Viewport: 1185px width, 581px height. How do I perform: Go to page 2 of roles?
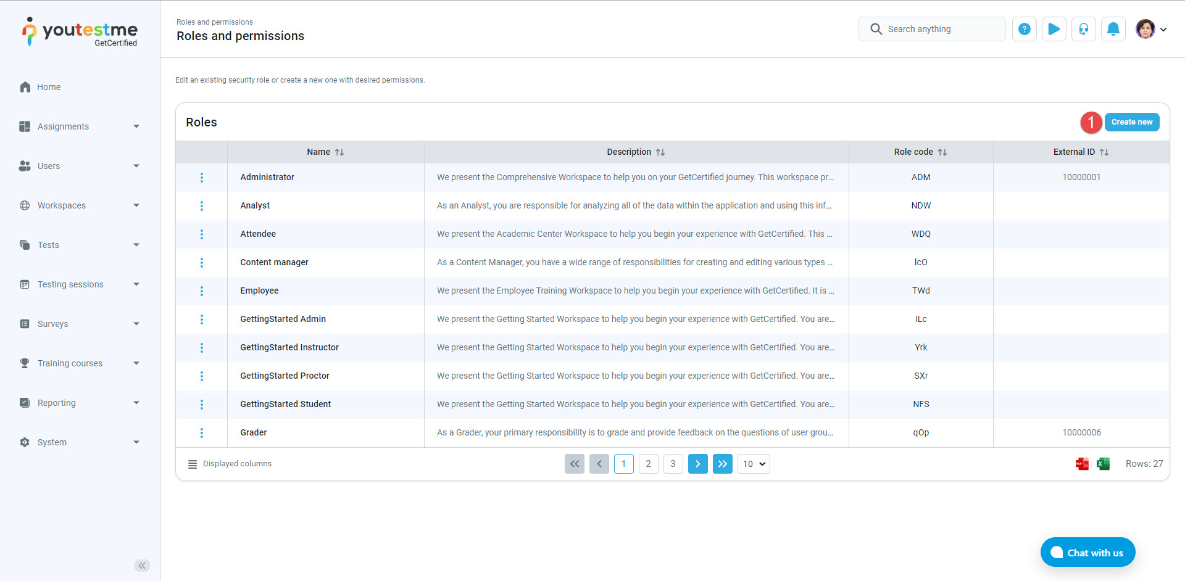tap(648, 464)
